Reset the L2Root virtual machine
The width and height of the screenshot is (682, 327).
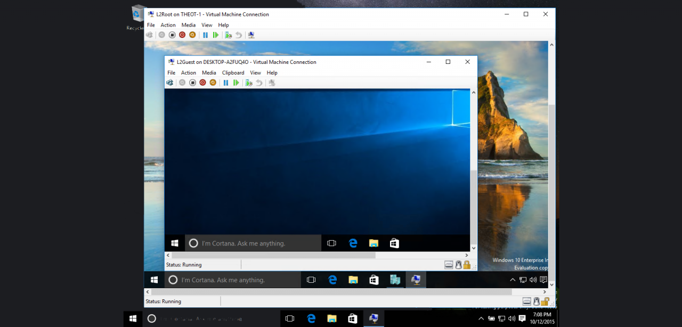click(x=216, y=35)
